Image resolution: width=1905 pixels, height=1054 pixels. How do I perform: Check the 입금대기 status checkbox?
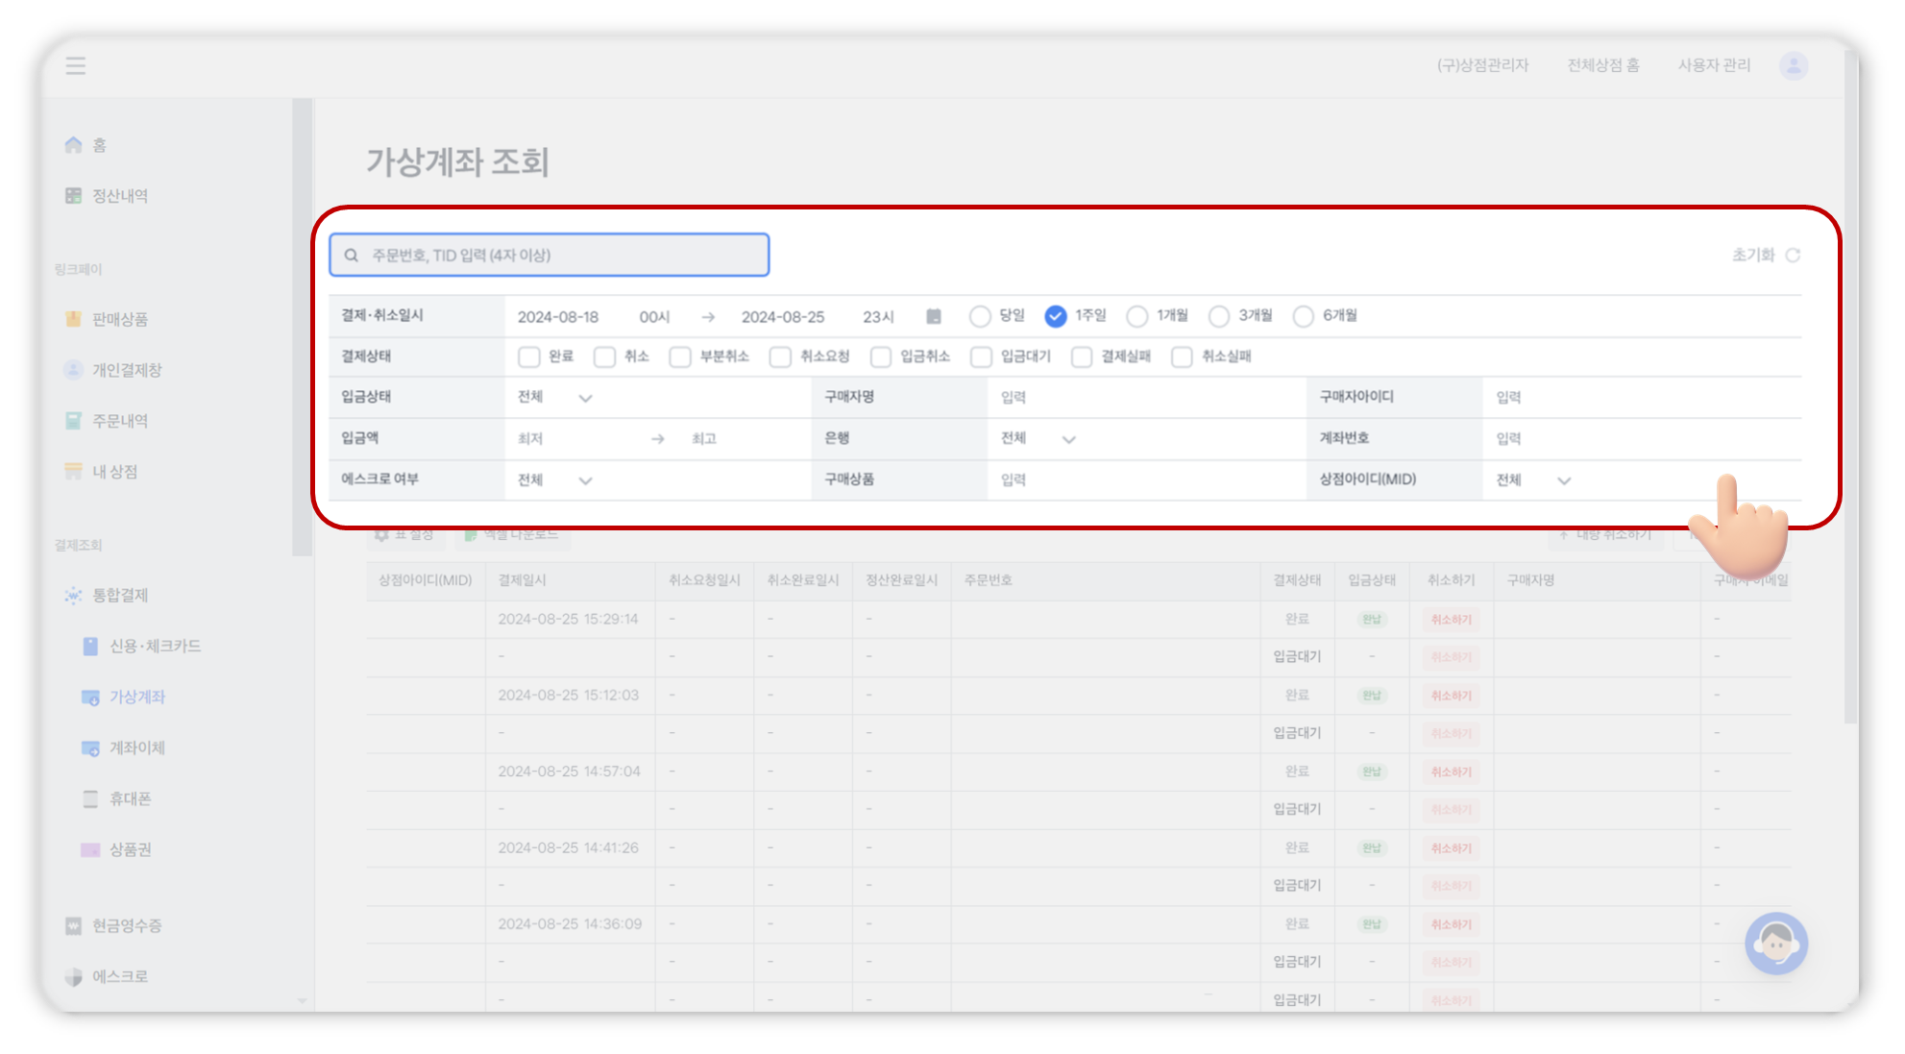click(981, 357)
